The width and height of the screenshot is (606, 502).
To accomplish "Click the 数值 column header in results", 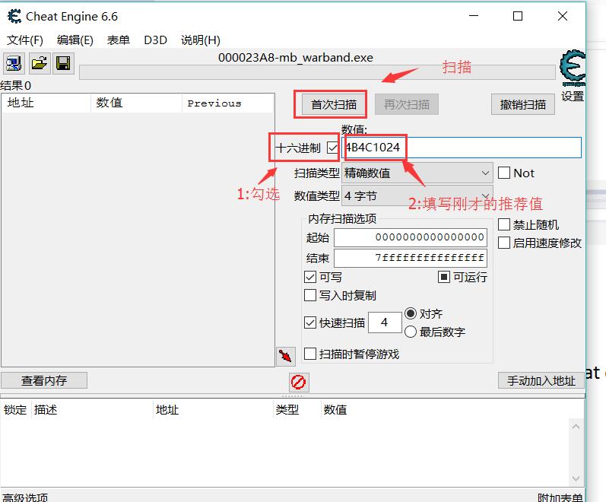I will pos(136,103).
